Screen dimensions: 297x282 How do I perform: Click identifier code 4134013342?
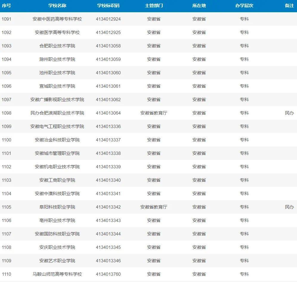coord(108,207)
